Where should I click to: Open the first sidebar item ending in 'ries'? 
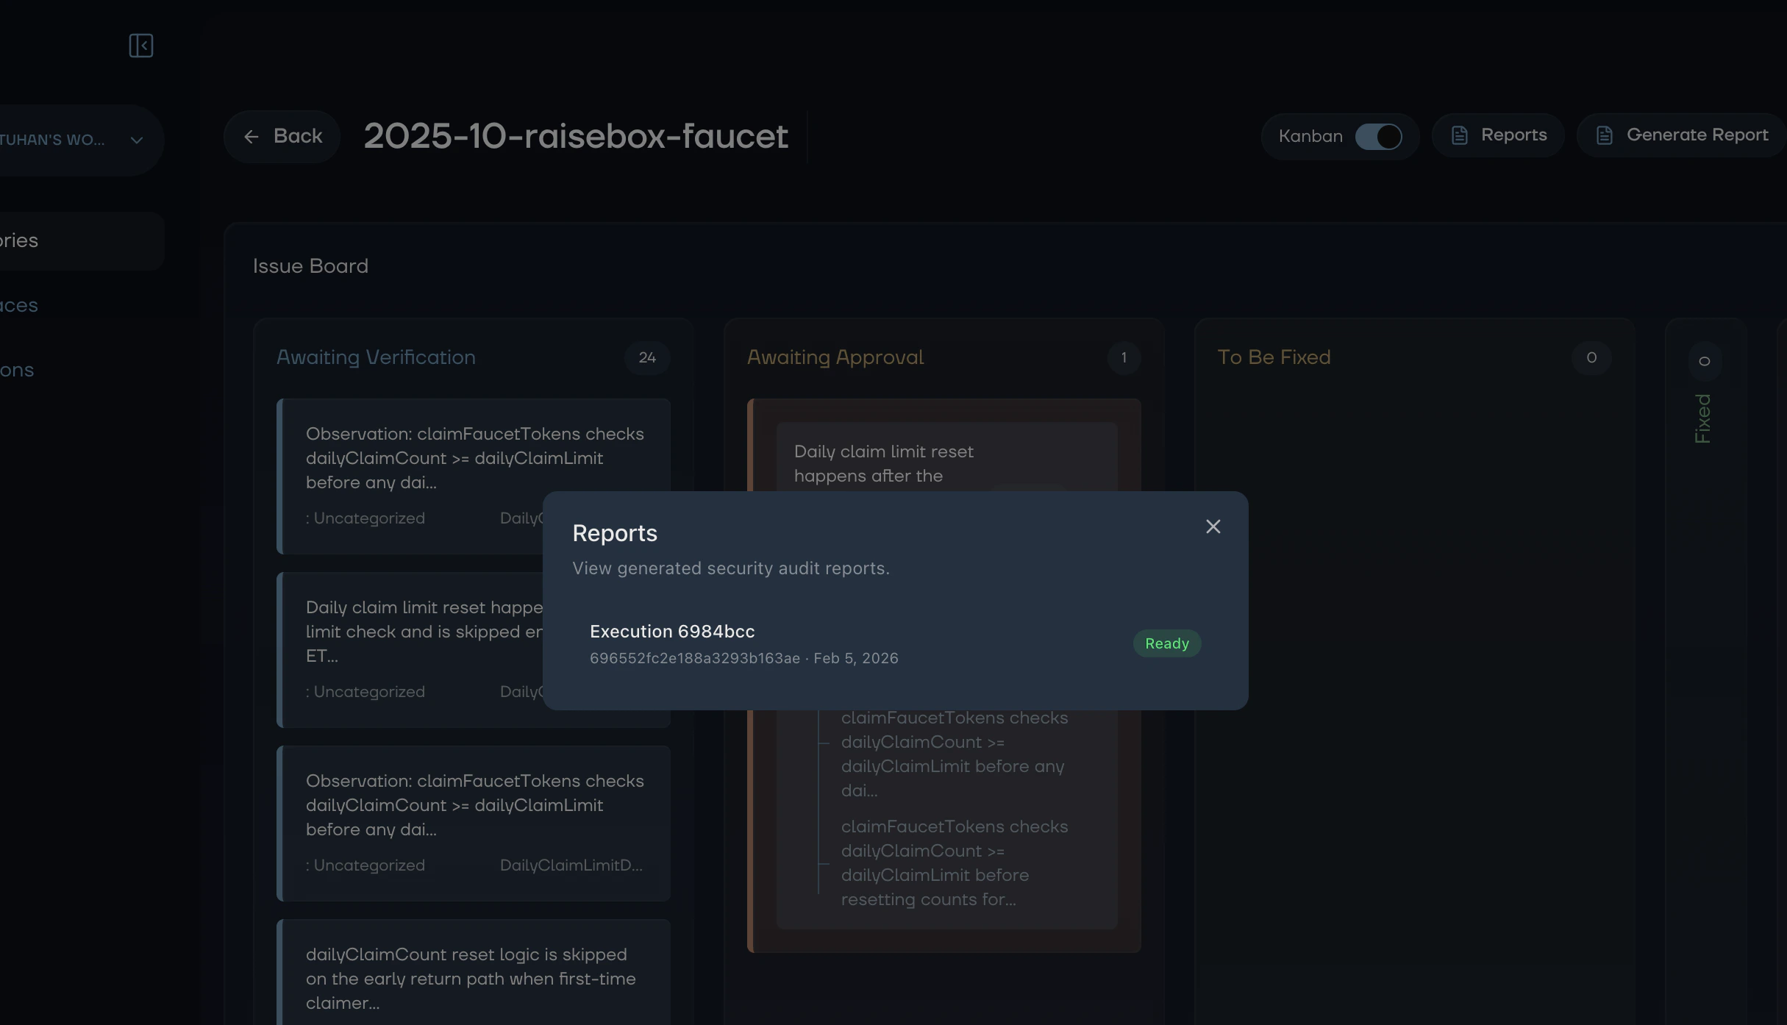(82, 240)
